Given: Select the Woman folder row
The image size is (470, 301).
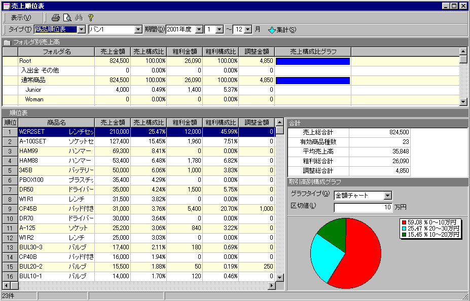Looking at the screenshot, I should pyautogui.click(x=231, y=99).
